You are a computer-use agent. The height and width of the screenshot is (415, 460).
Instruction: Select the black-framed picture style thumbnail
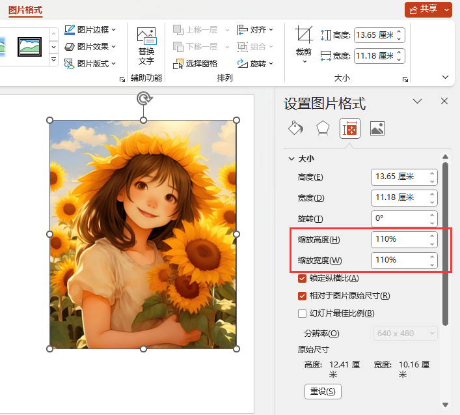29,47
